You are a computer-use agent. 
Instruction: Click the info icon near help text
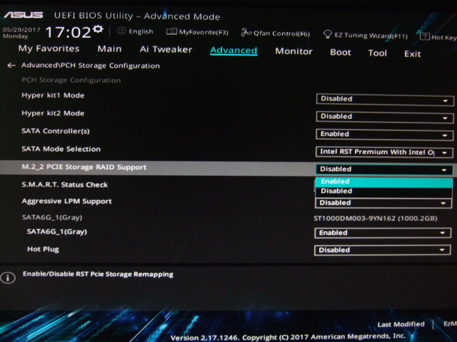click(x=8, y=278)
